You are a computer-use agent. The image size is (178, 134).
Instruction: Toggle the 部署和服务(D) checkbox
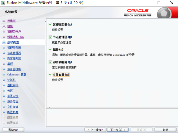click(50, 62)
